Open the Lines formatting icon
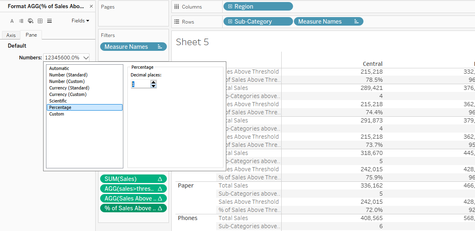 (x=49, y=21)
